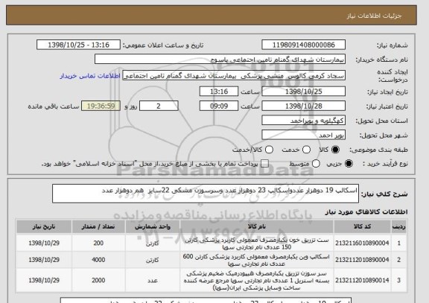Click the validity time field 09:09

coord(219,106)
